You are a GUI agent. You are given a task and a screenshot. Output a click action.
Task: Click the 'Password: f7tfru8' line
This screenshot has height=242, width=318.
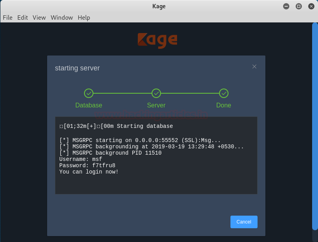pos(87,166)
